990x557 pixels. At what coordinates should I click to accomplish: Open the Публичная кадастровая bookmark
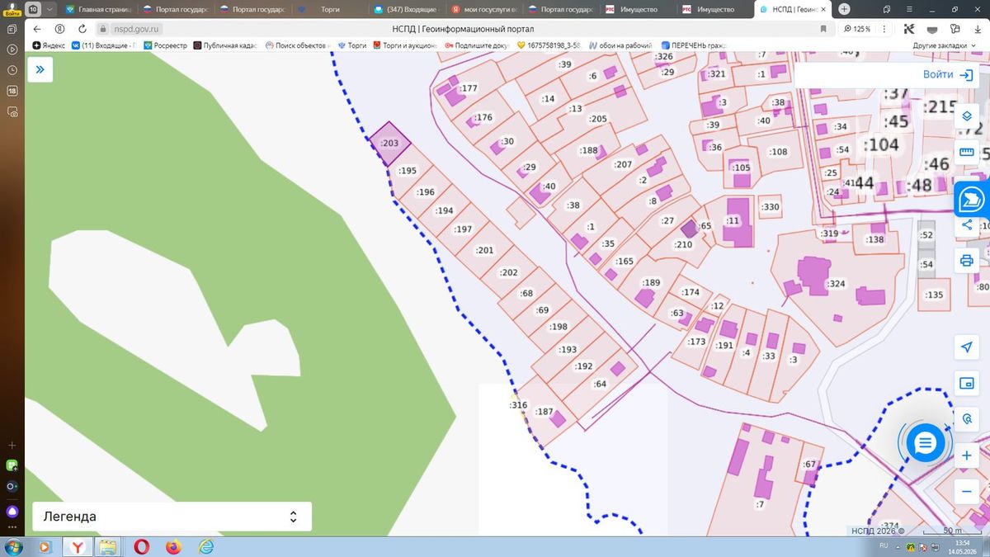tap(227, 45)
